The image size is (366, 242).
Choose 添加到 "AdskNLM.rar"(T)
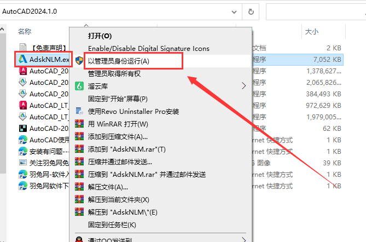127,149
